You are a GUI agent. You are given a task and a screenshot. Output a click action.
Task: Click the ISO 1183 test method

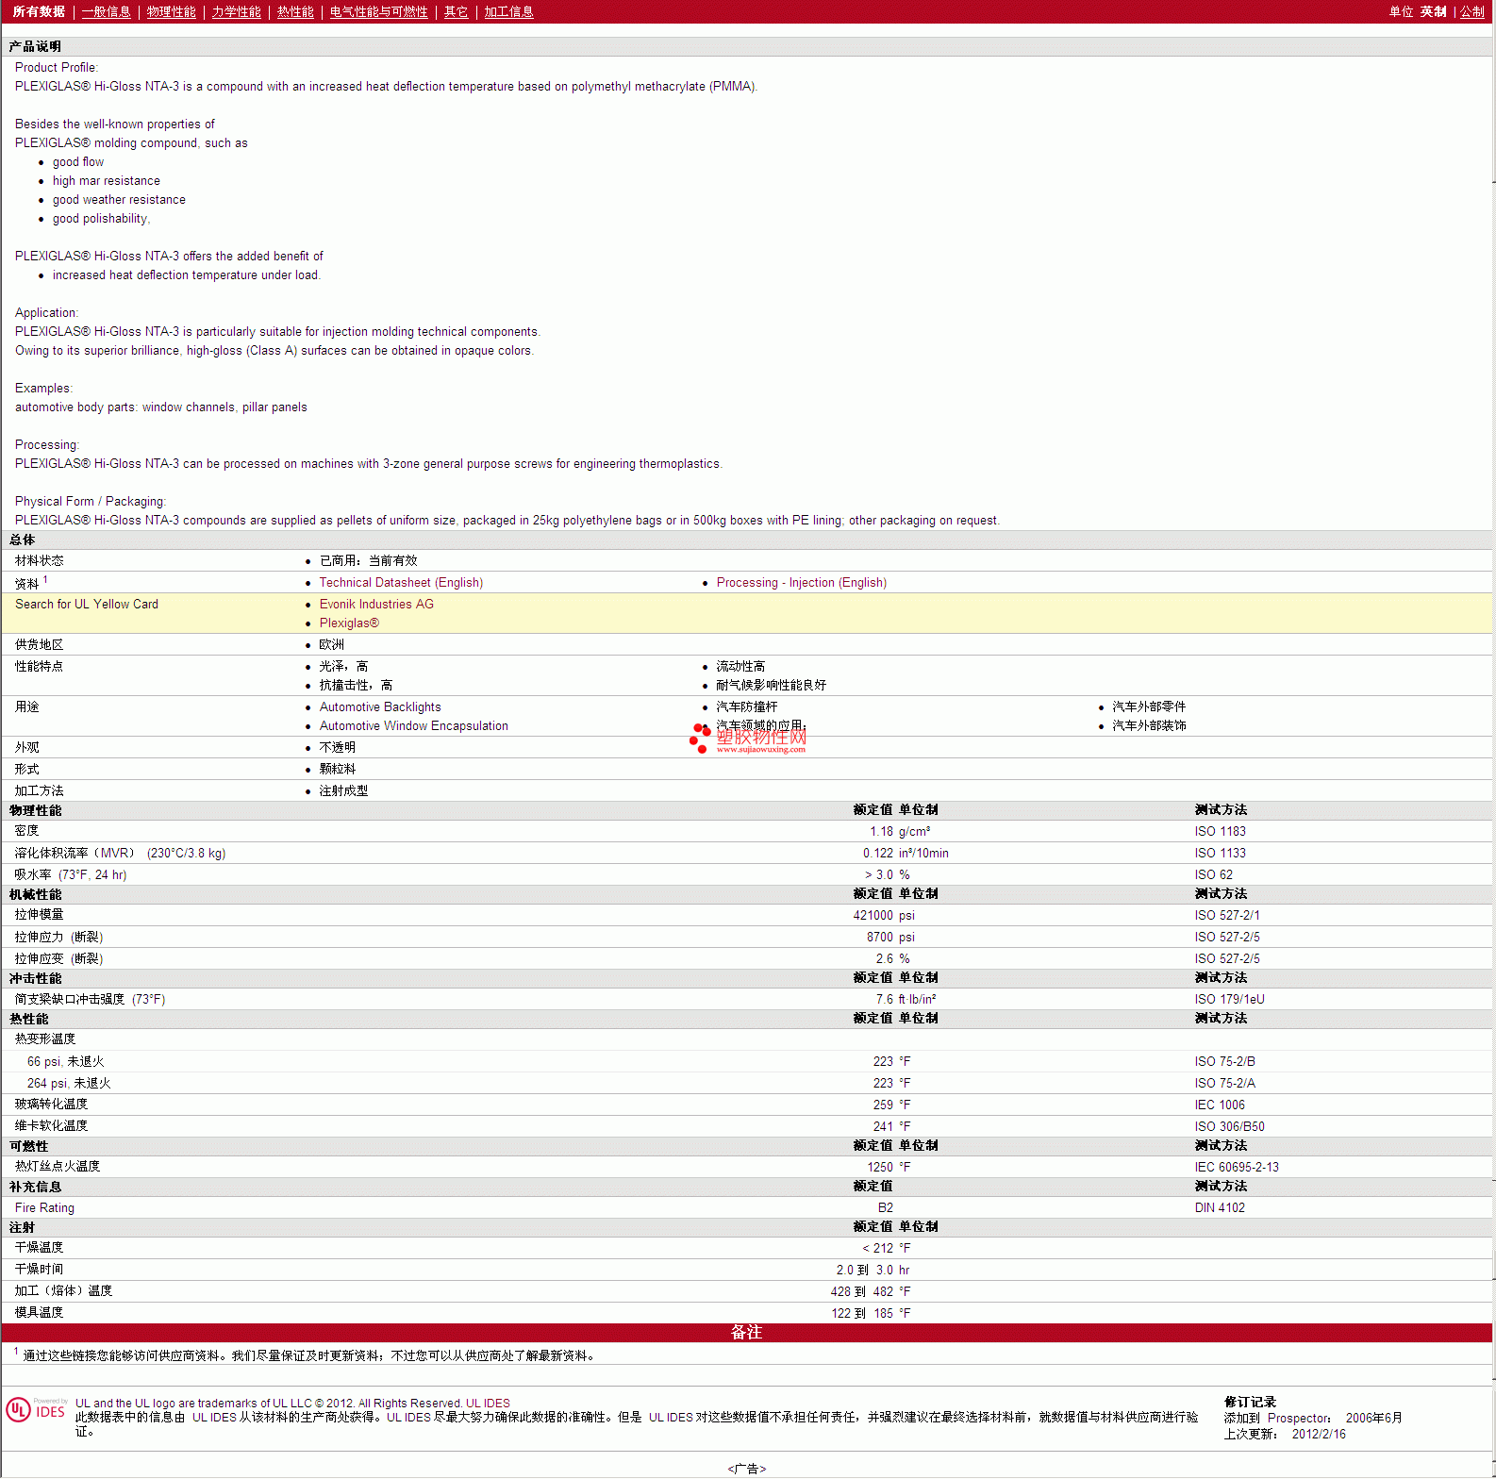click(x=1220, y=832)
